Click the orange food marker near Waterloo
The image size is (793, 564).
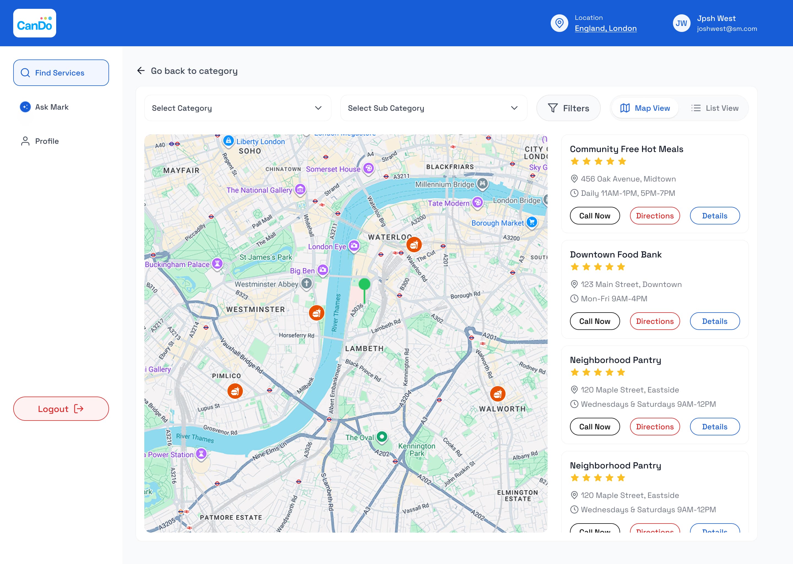[x=414, y=245]
